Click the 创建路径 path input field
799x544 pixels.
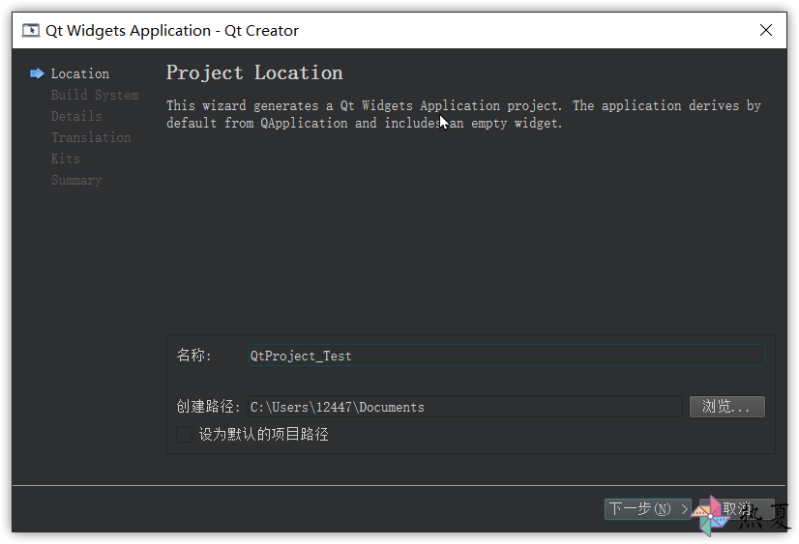tap(464, 407)
